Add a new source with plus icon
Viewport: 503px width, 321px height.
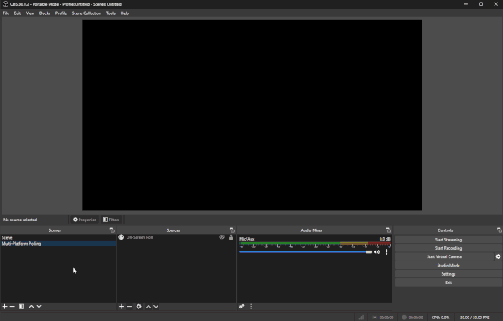[122, 307]
